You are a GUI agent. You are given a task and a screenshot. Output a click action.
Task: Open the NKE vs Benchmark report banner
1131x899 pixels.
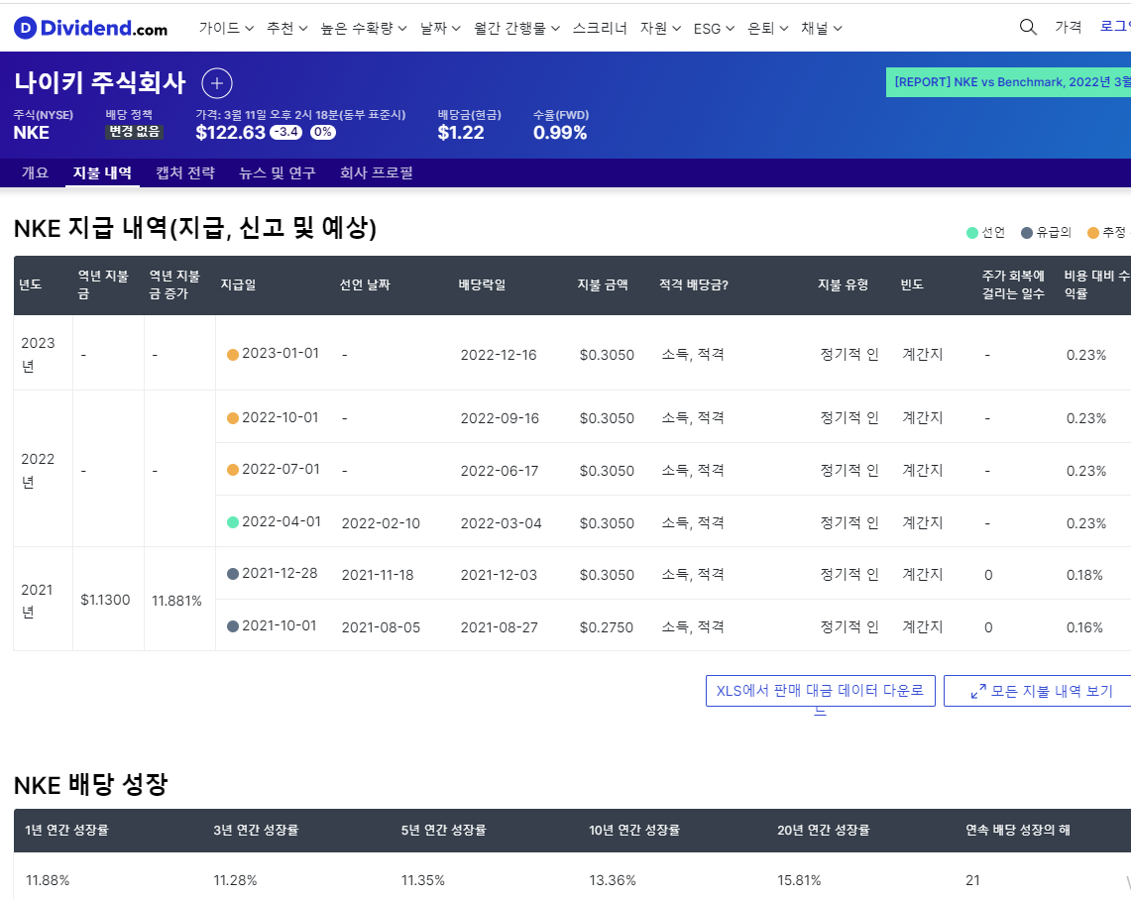(x=1008, y=82)
